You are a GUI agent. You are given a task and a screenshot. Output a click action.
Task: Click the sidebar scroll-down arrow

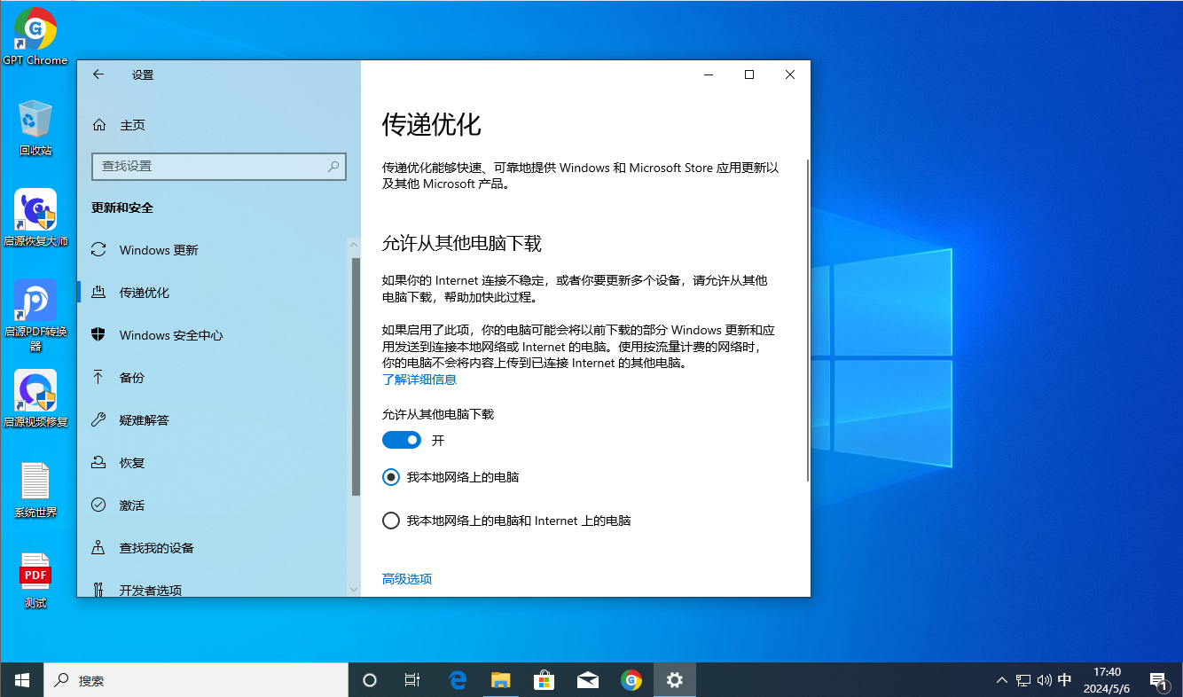point(355,589)
